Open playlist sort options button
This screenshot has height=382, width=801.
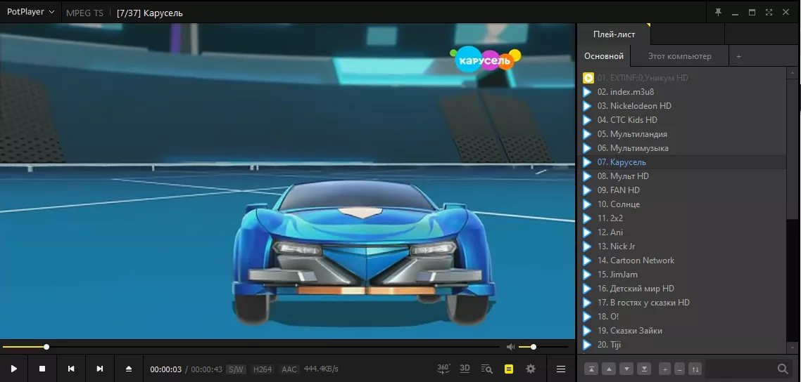695,369
